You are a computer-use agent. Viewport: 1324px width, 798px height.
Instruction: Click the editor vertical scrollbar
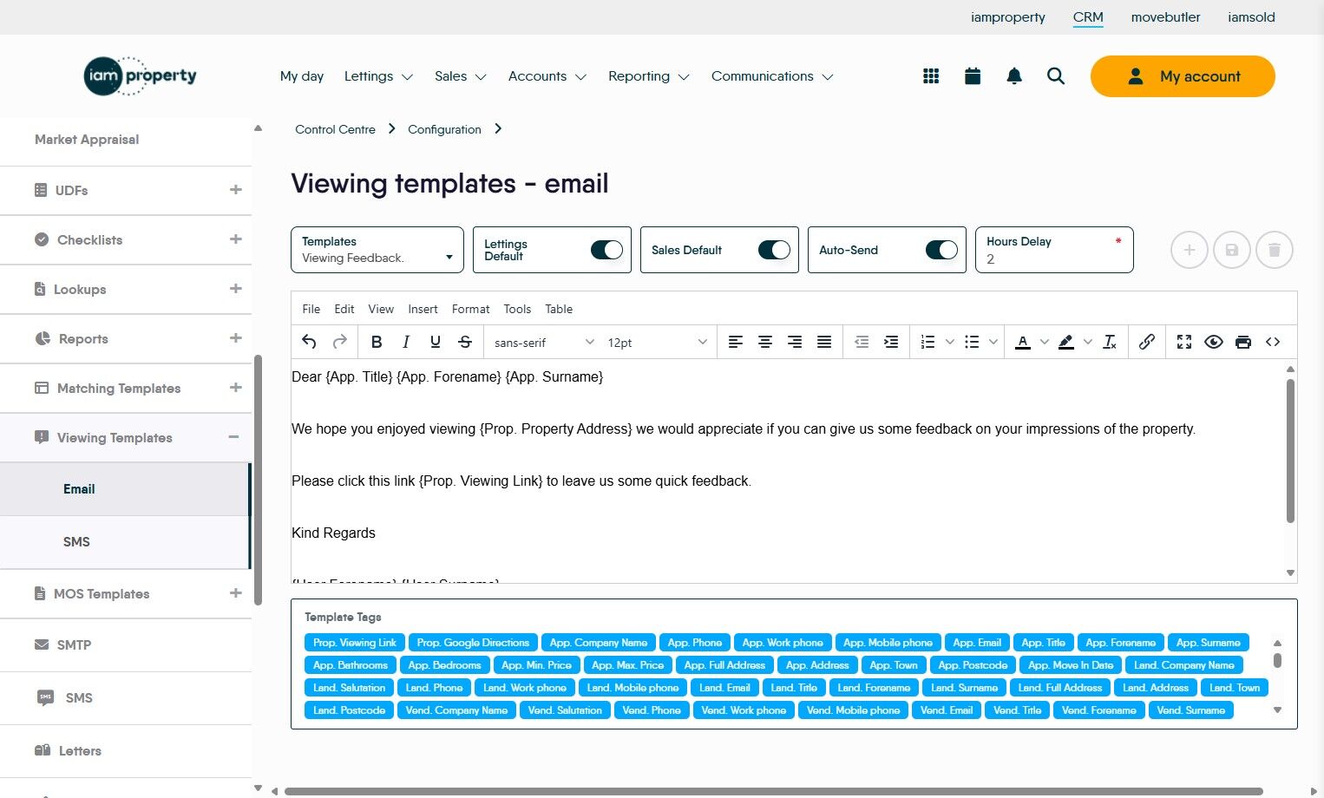pos(1290,451)
